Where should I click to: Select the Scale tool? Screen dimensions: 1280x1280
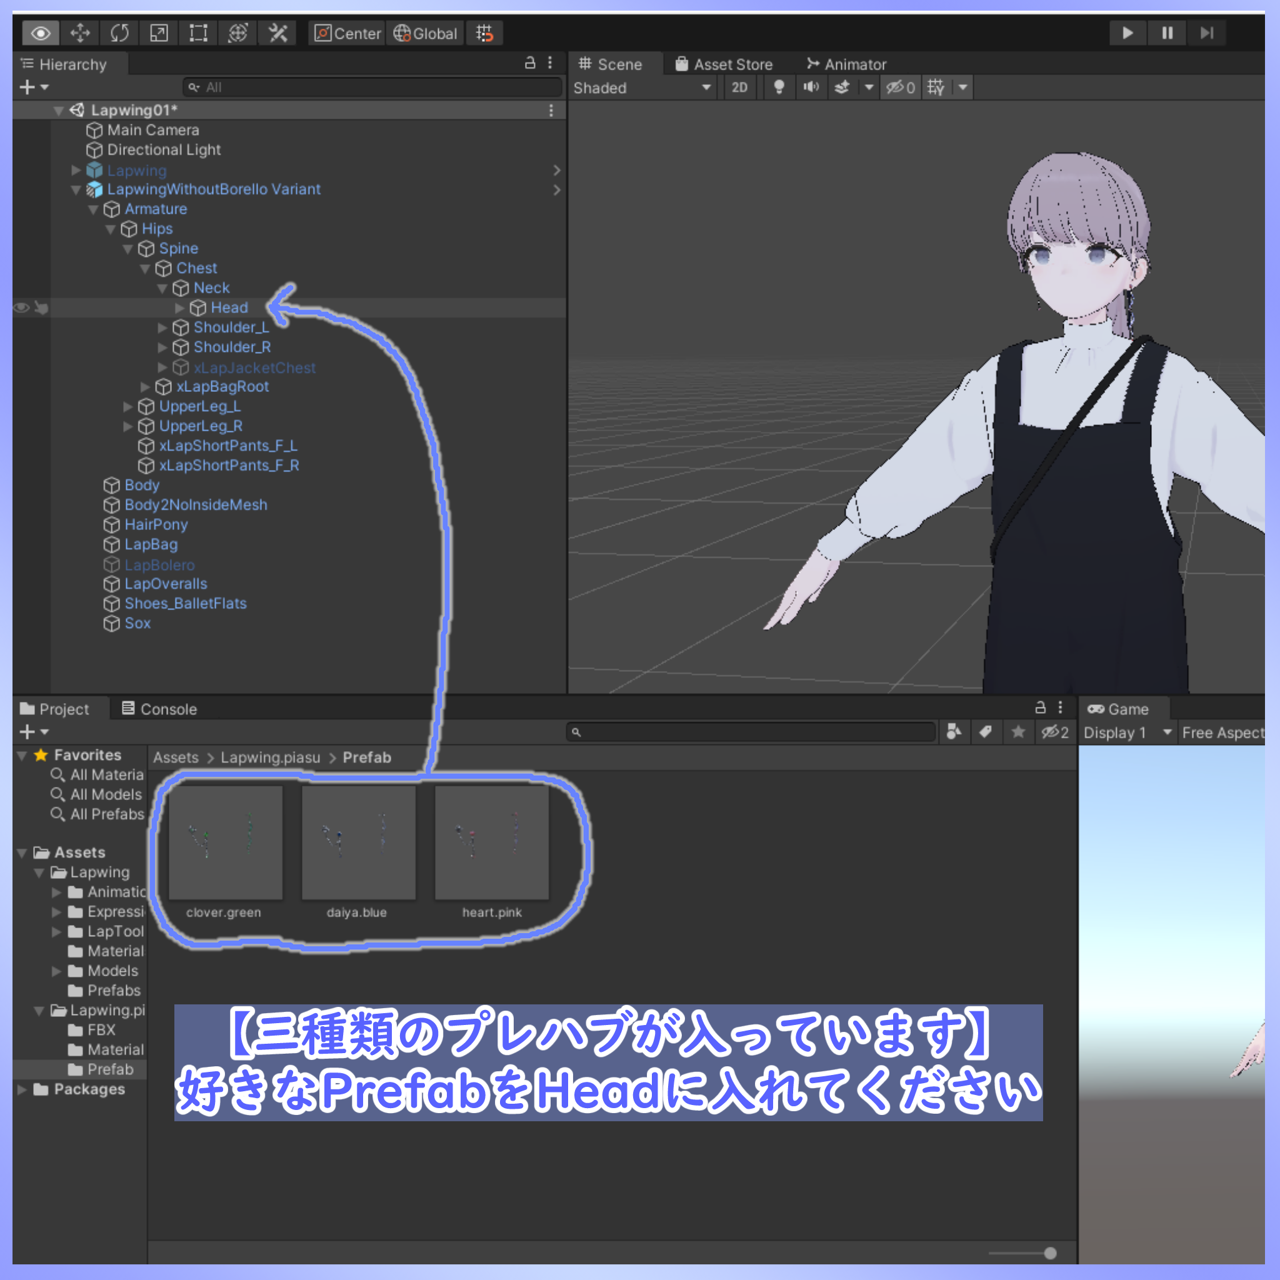(x=159, y=32)
